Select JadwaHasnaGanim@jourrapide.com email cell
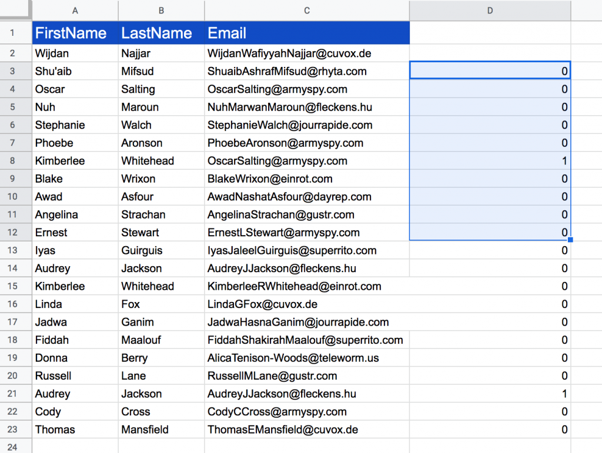This screenshot has height=453, width=602. click(x=307, y=322)
